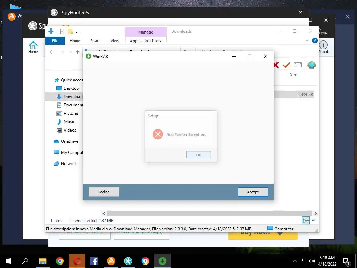This screenshot has width=357, height=268.
Task: Select Quick access in navigation pane
Action: 69,80
